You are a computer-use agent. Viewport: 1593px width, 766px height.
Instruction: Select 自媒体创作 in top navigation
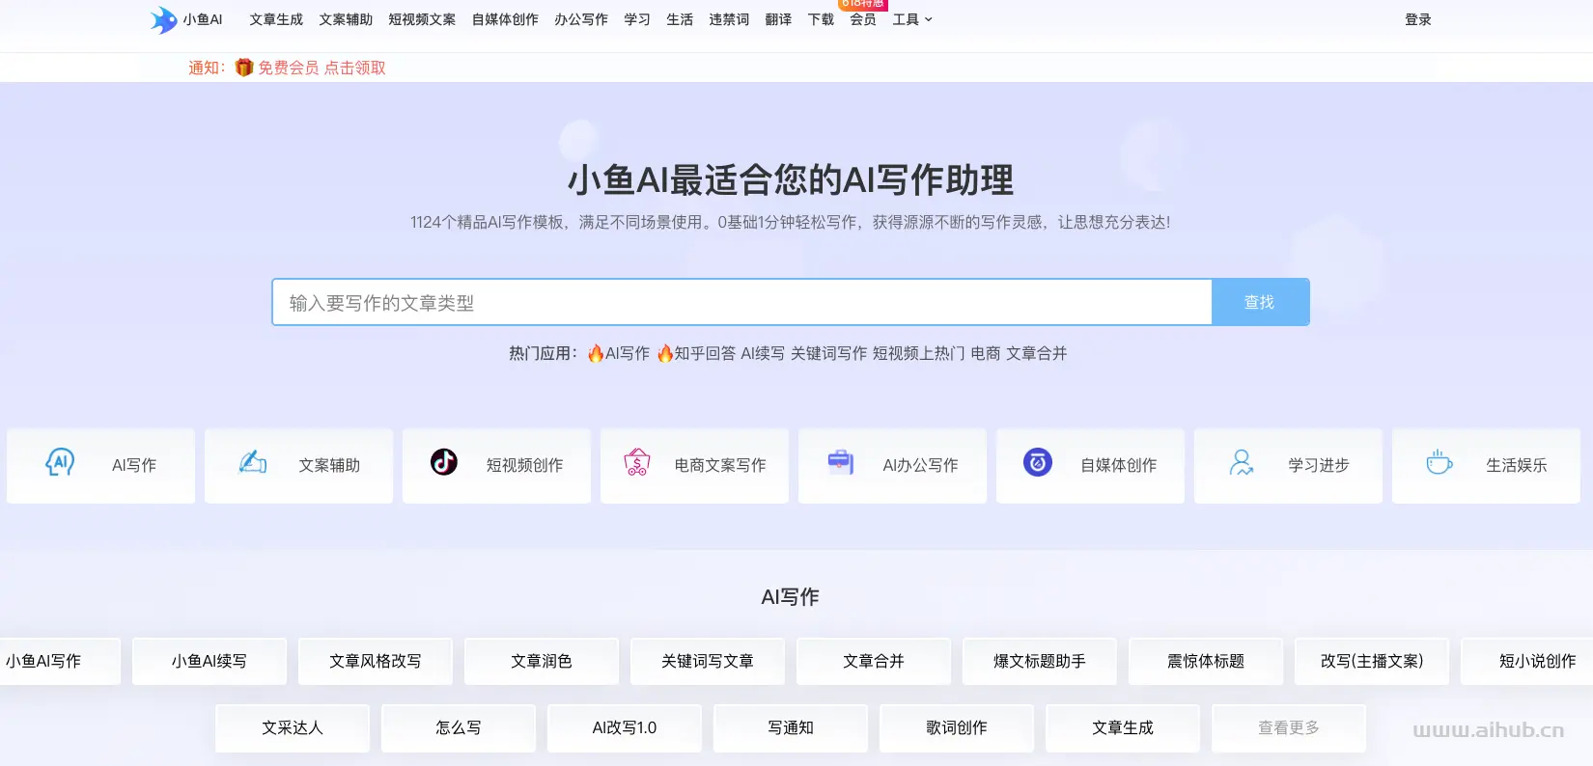505,19
